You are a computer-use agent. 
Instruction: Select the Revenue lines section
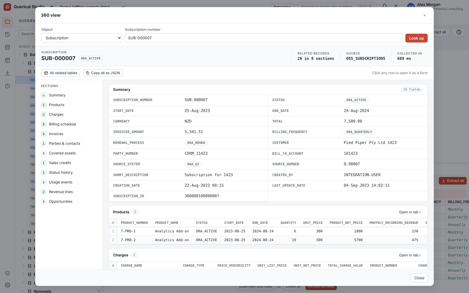pos(69,192)
